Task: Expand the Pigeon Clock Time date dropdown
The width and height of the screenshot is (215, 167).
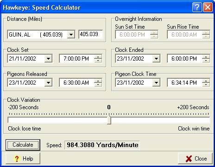Action: tap(156, 83)
